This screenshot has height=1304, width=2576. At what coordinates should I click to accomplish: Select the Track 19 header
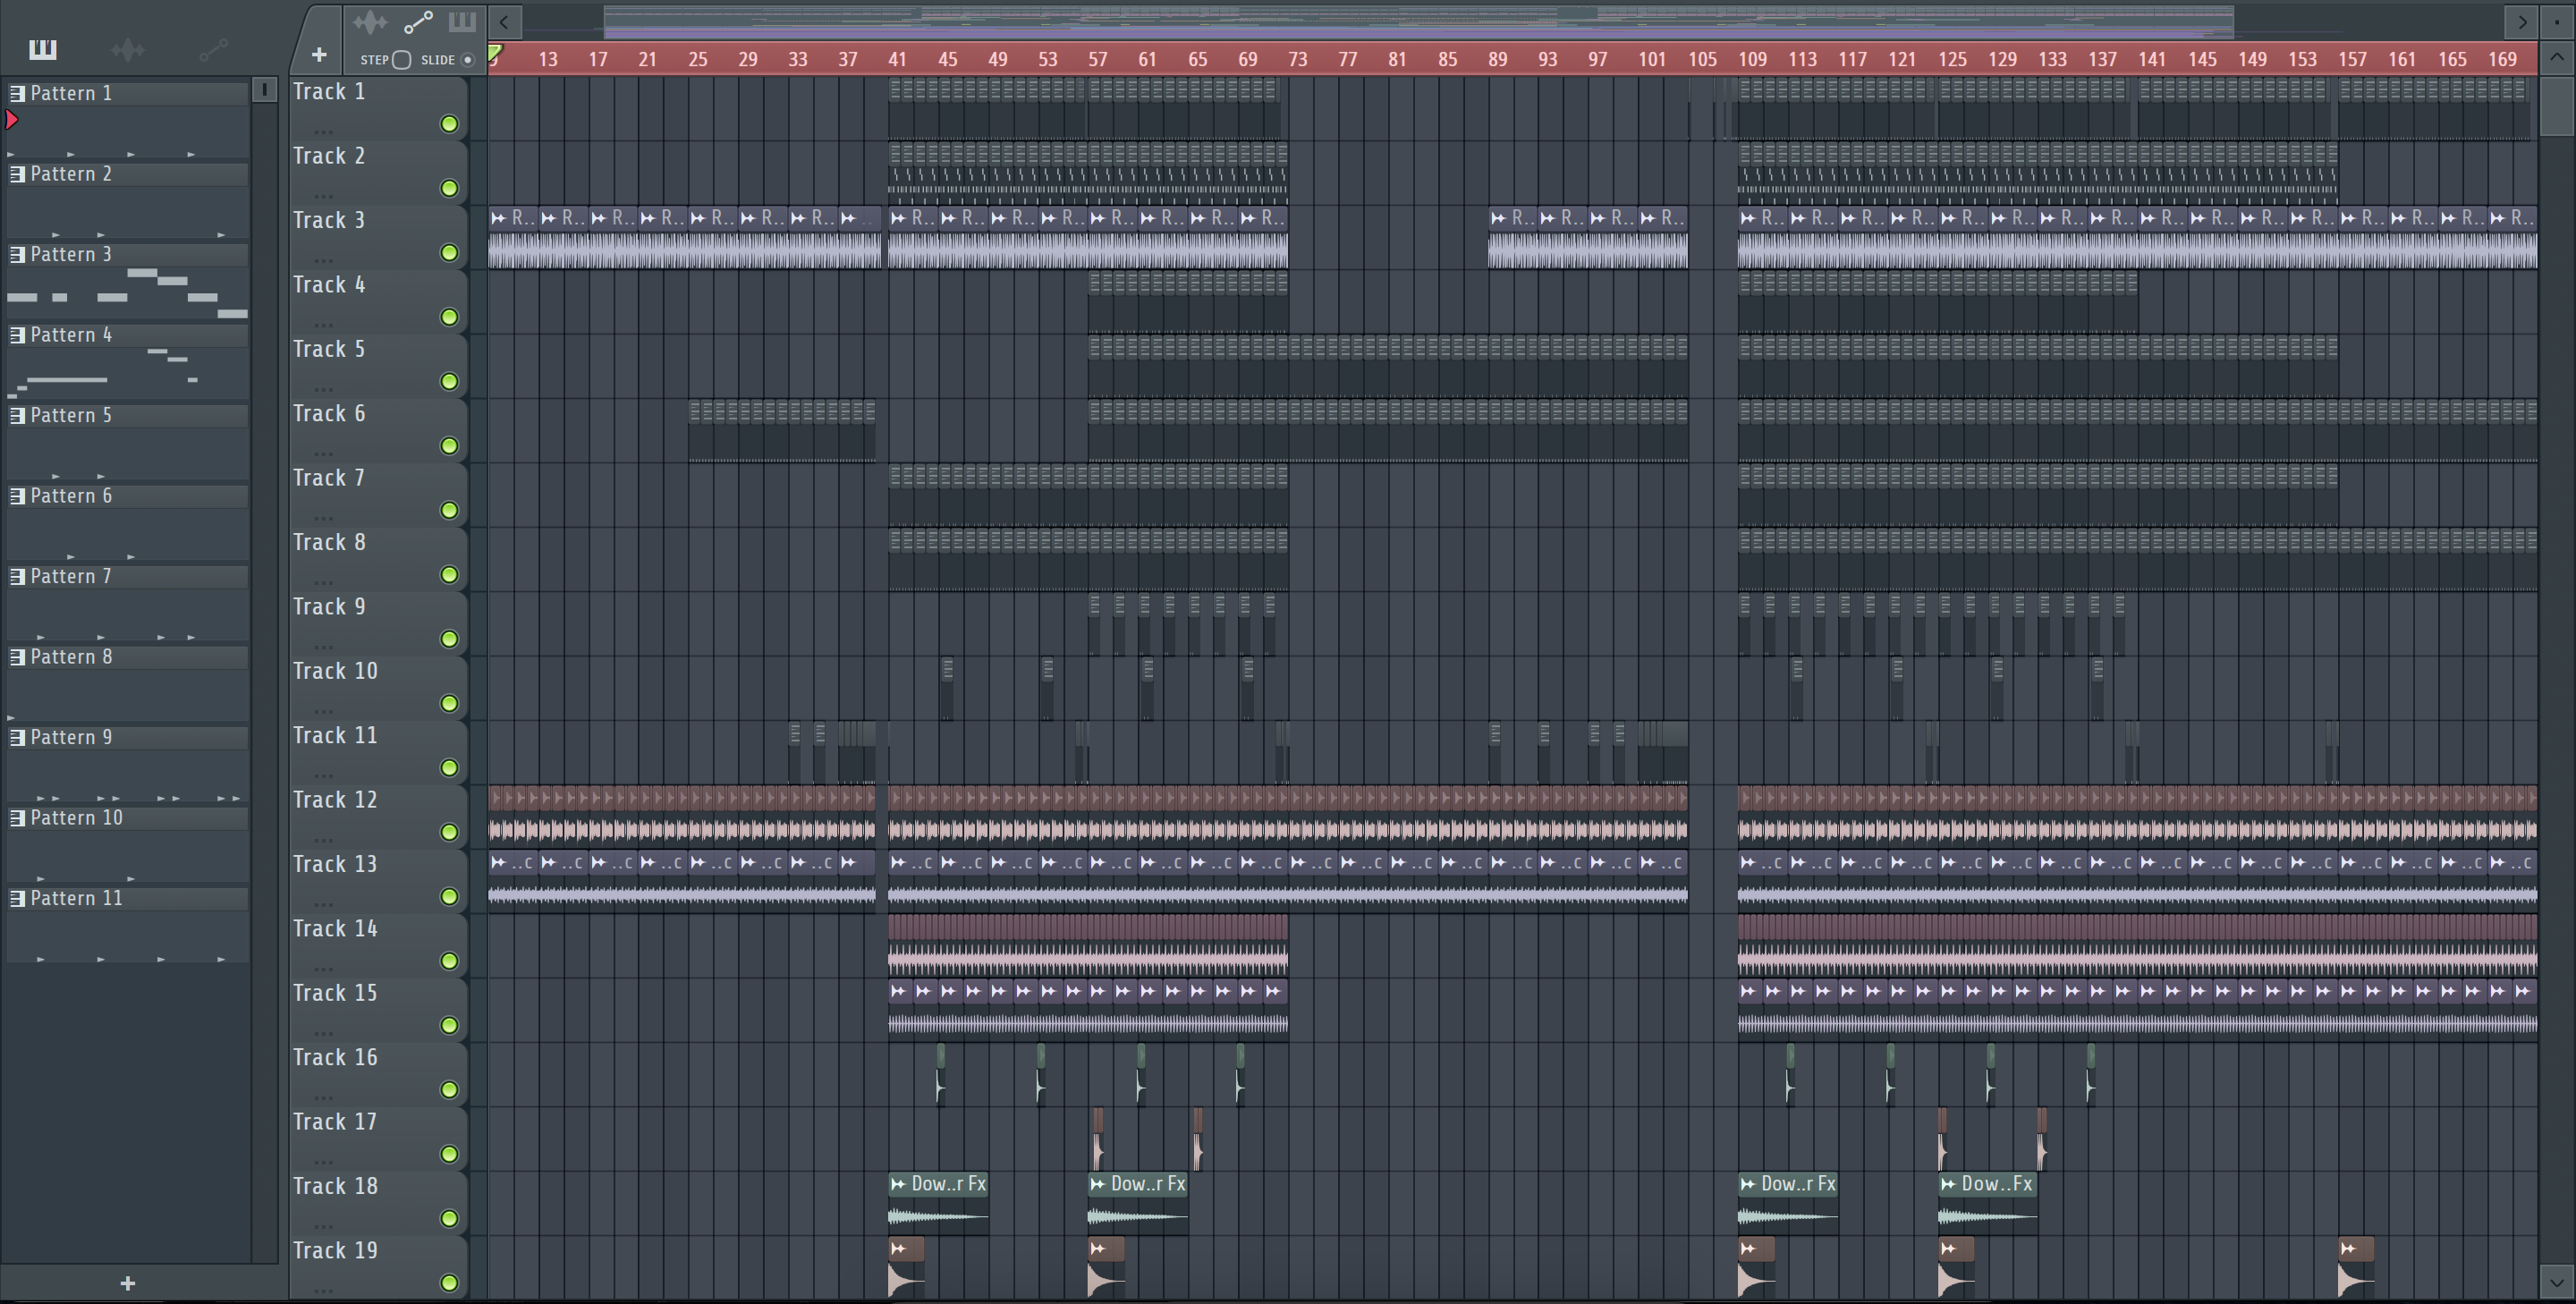[x=378, y=1267]
